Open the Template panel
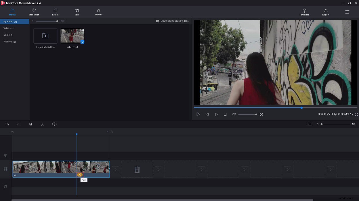 pyautogui.click(x=304, y=12)
